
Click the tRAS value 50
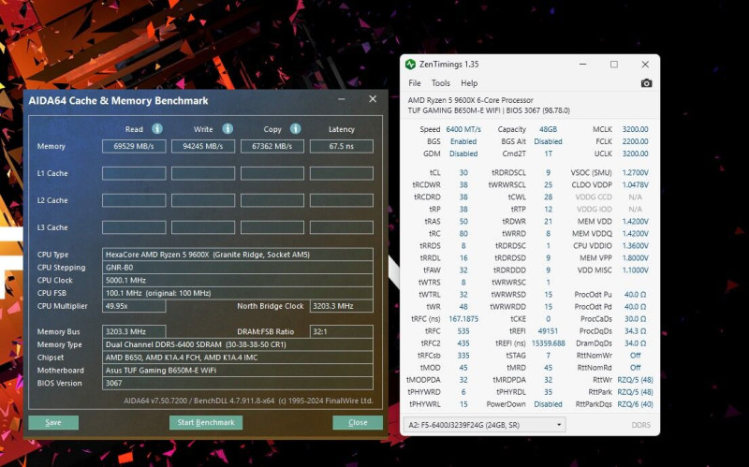[463, 221]
